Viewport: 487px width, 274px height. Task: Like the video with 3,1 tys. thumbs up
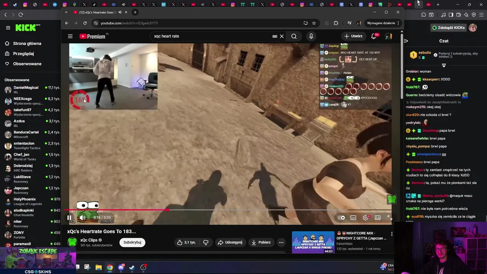point(186,242)
